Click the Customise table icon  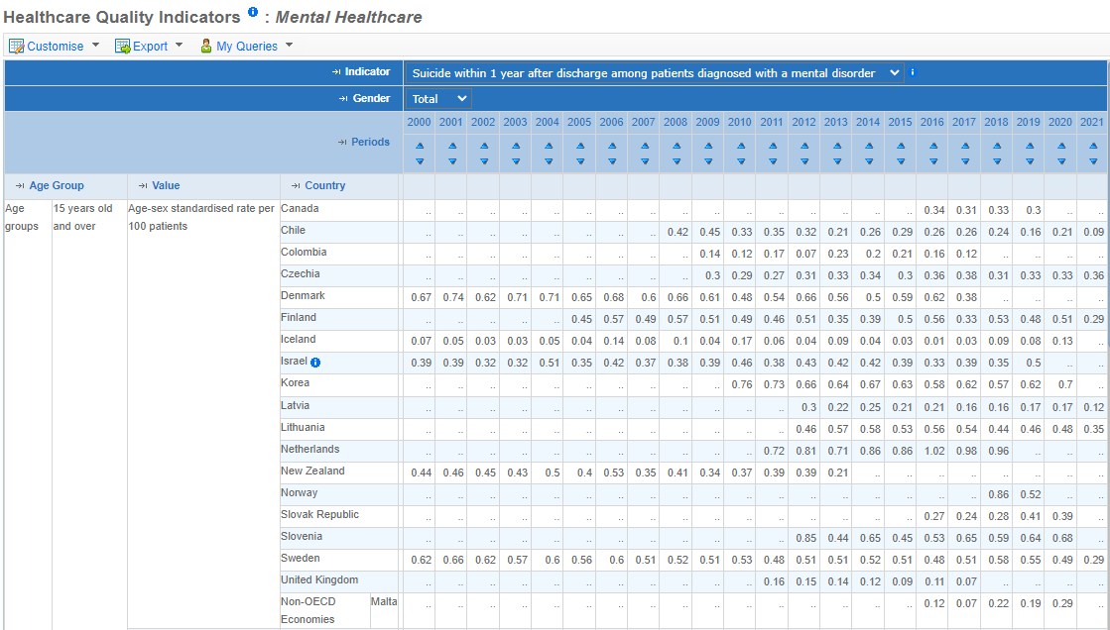[x=16, y=46]
